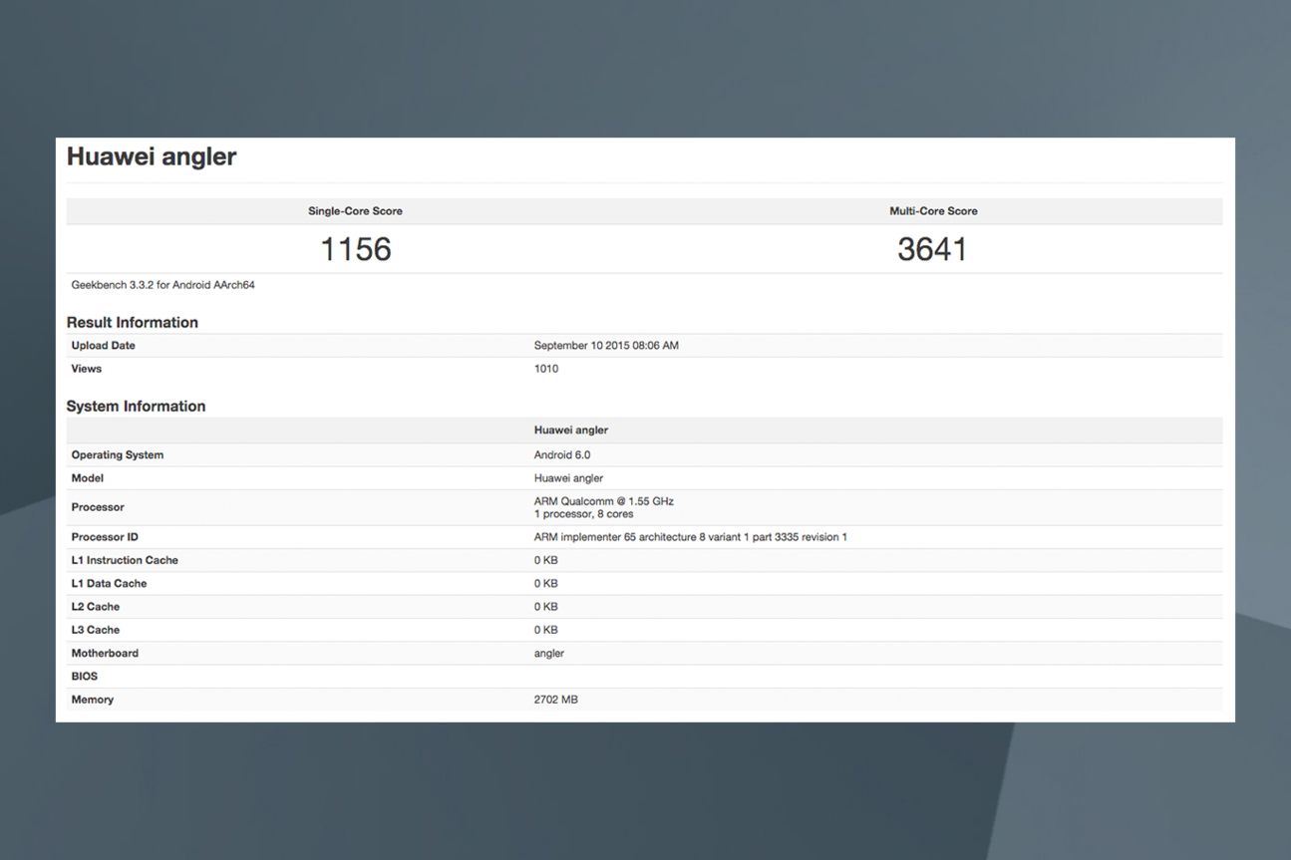Click Huawei angler system table column header

coord(571,430)
